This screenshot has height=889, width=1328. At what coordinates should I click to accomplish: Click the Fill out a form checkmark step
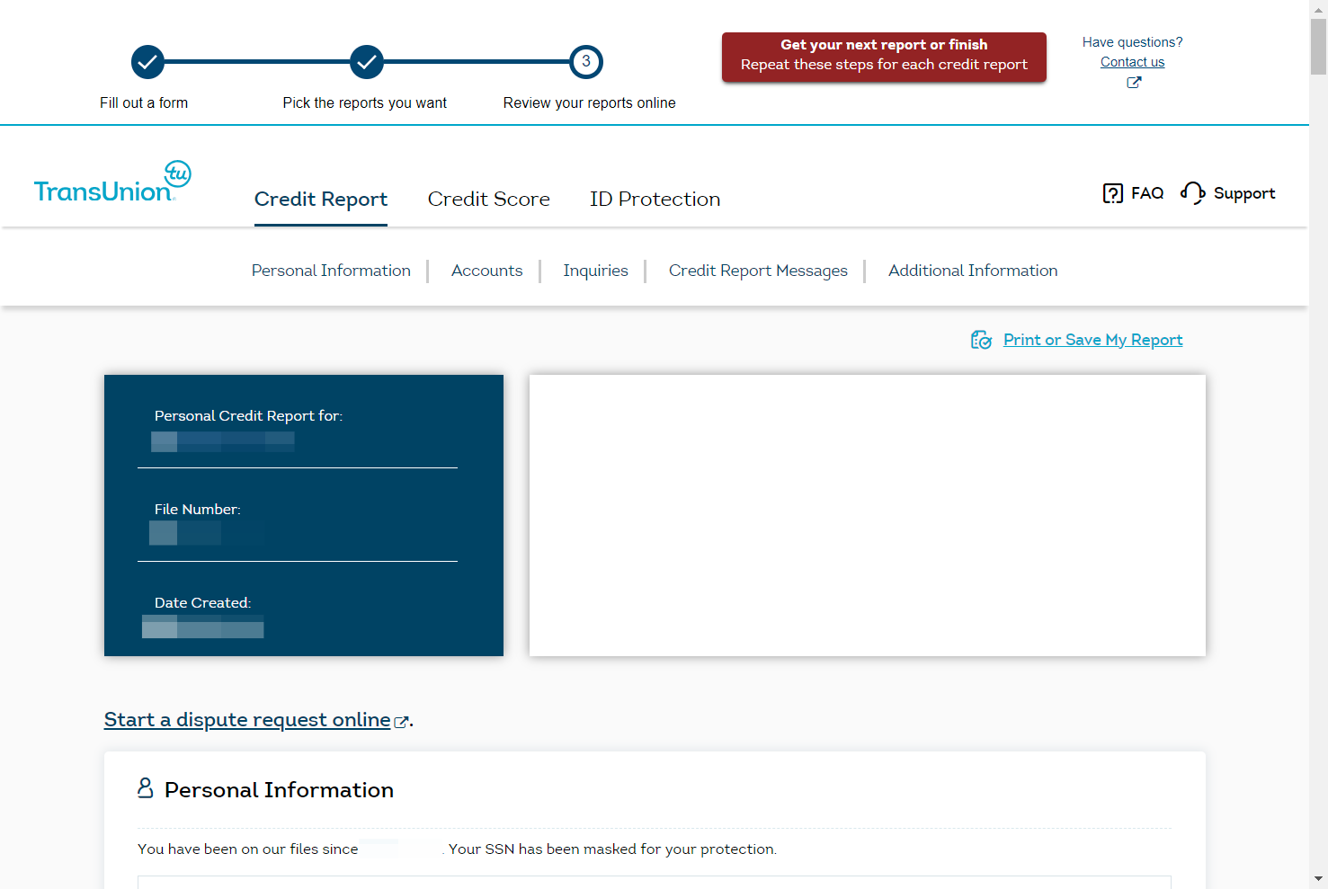[147, 62]
